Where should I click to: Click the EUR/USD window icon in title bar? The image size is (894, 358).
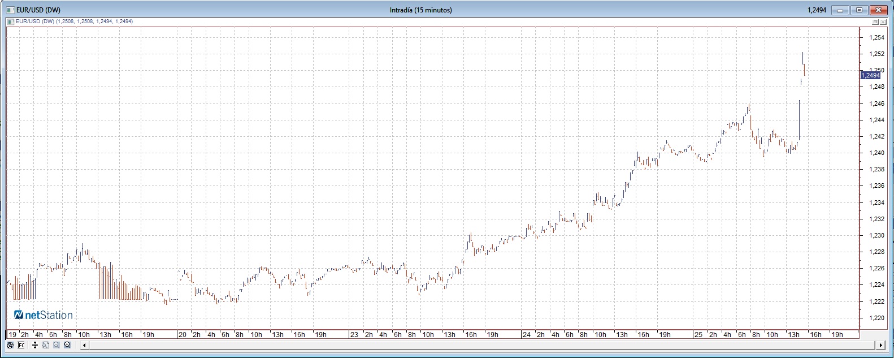click(x=9, y=10)
